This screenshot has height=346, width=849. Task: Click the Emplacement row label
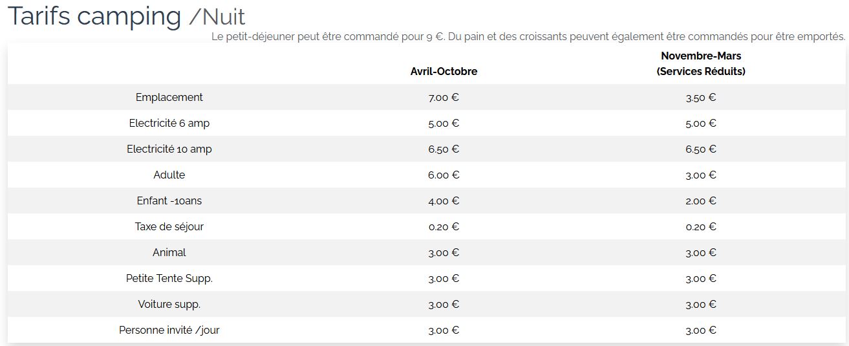[x=169, y=97]
